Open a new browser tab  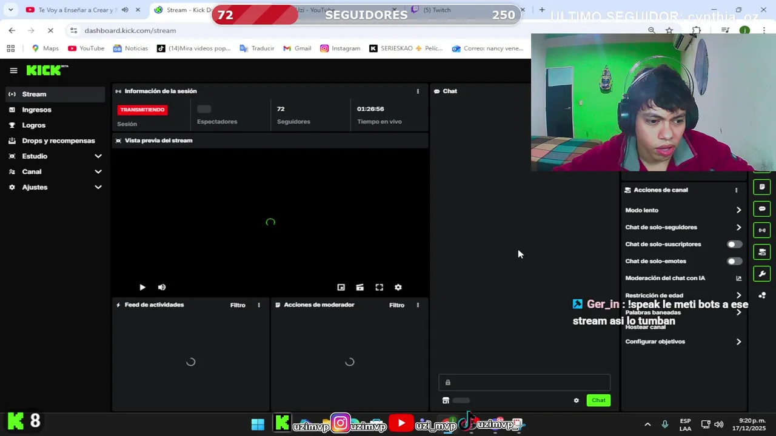542,10
